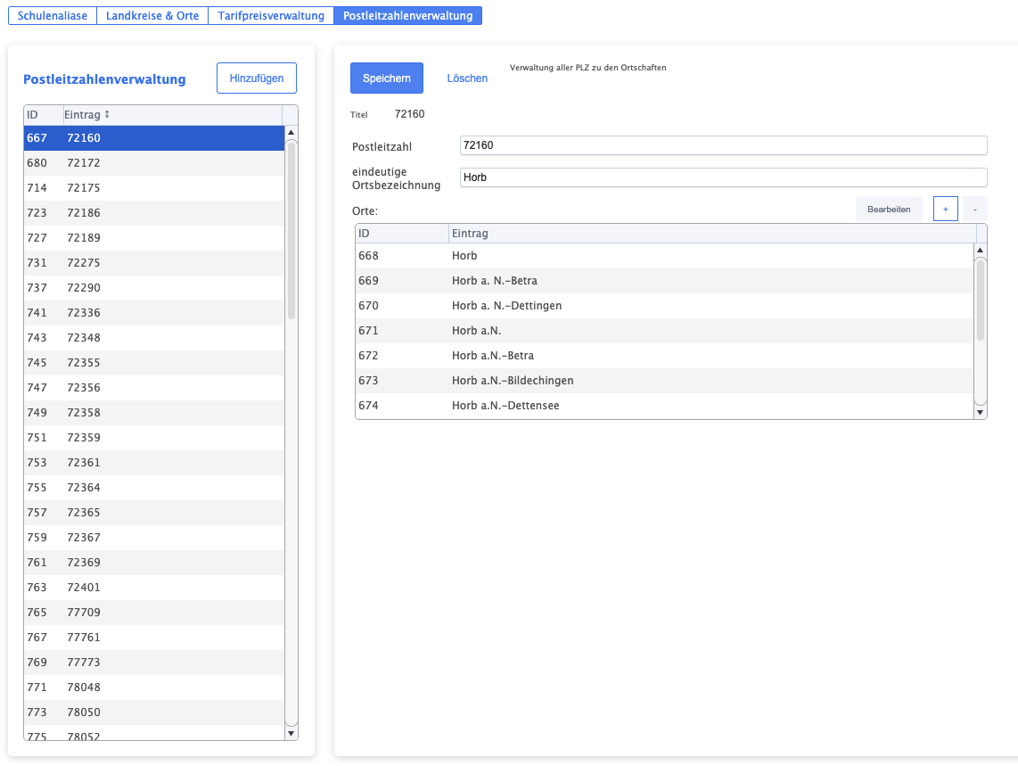1018x766 pixels.
Task: Click the Bearbeiten button
Action: click(x=888, y=209)
